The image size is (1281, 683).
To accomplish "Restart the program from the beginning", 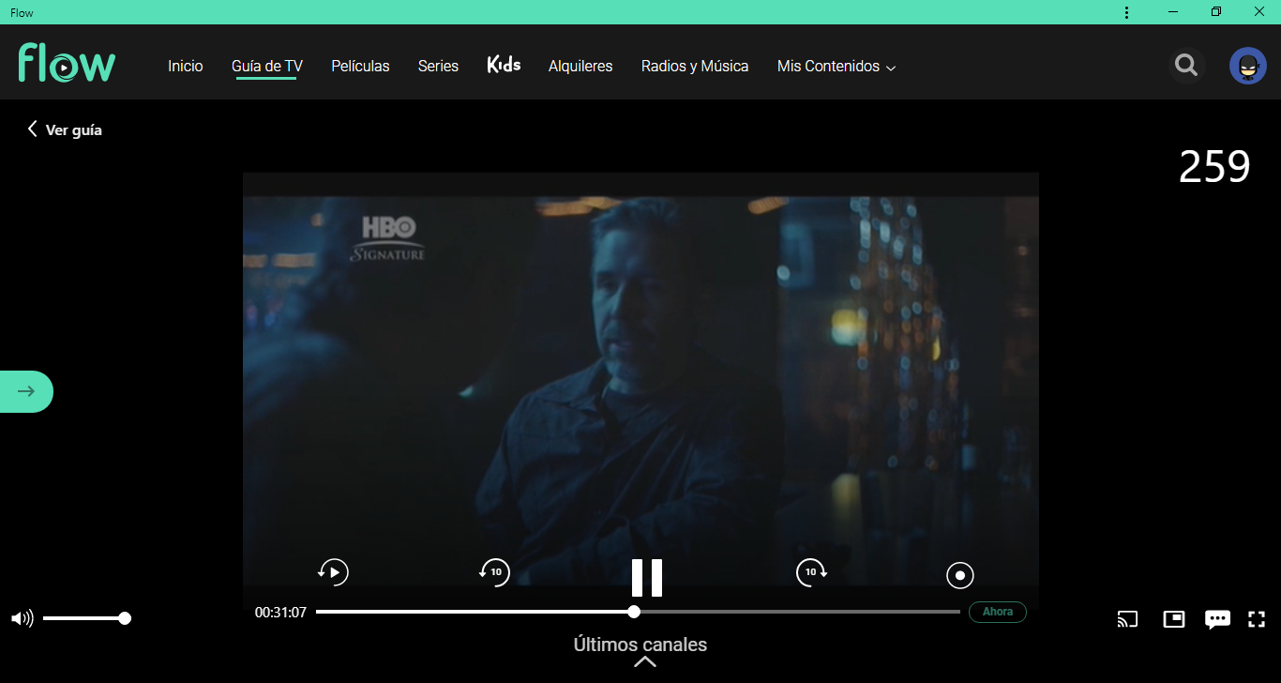I will pyautogui.click(x=333, y=571).
